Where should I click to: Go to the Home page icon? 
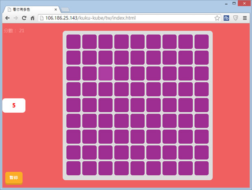click(x=33, y=18)
